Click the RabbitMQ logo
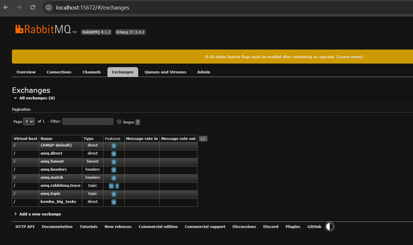Image resolution: width=413 pixels, height=245 pixels. (46, 29)
